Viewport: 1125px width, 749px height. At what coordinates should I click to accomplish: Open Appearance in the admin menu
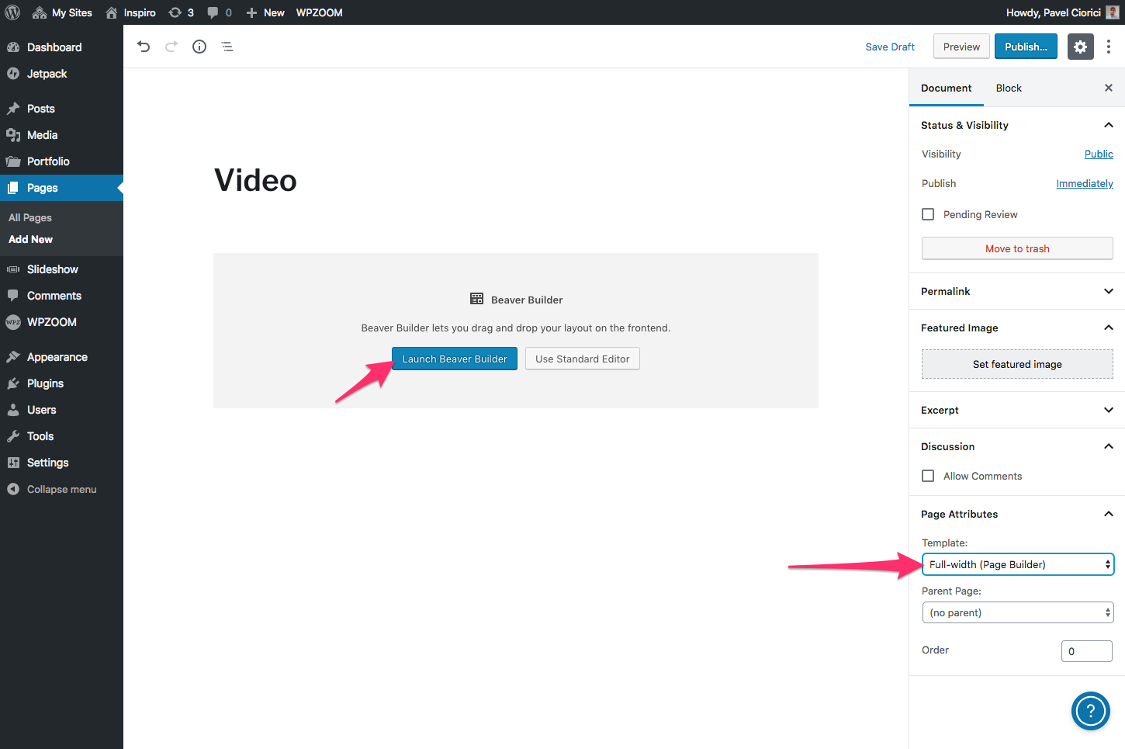coord(57,357)
